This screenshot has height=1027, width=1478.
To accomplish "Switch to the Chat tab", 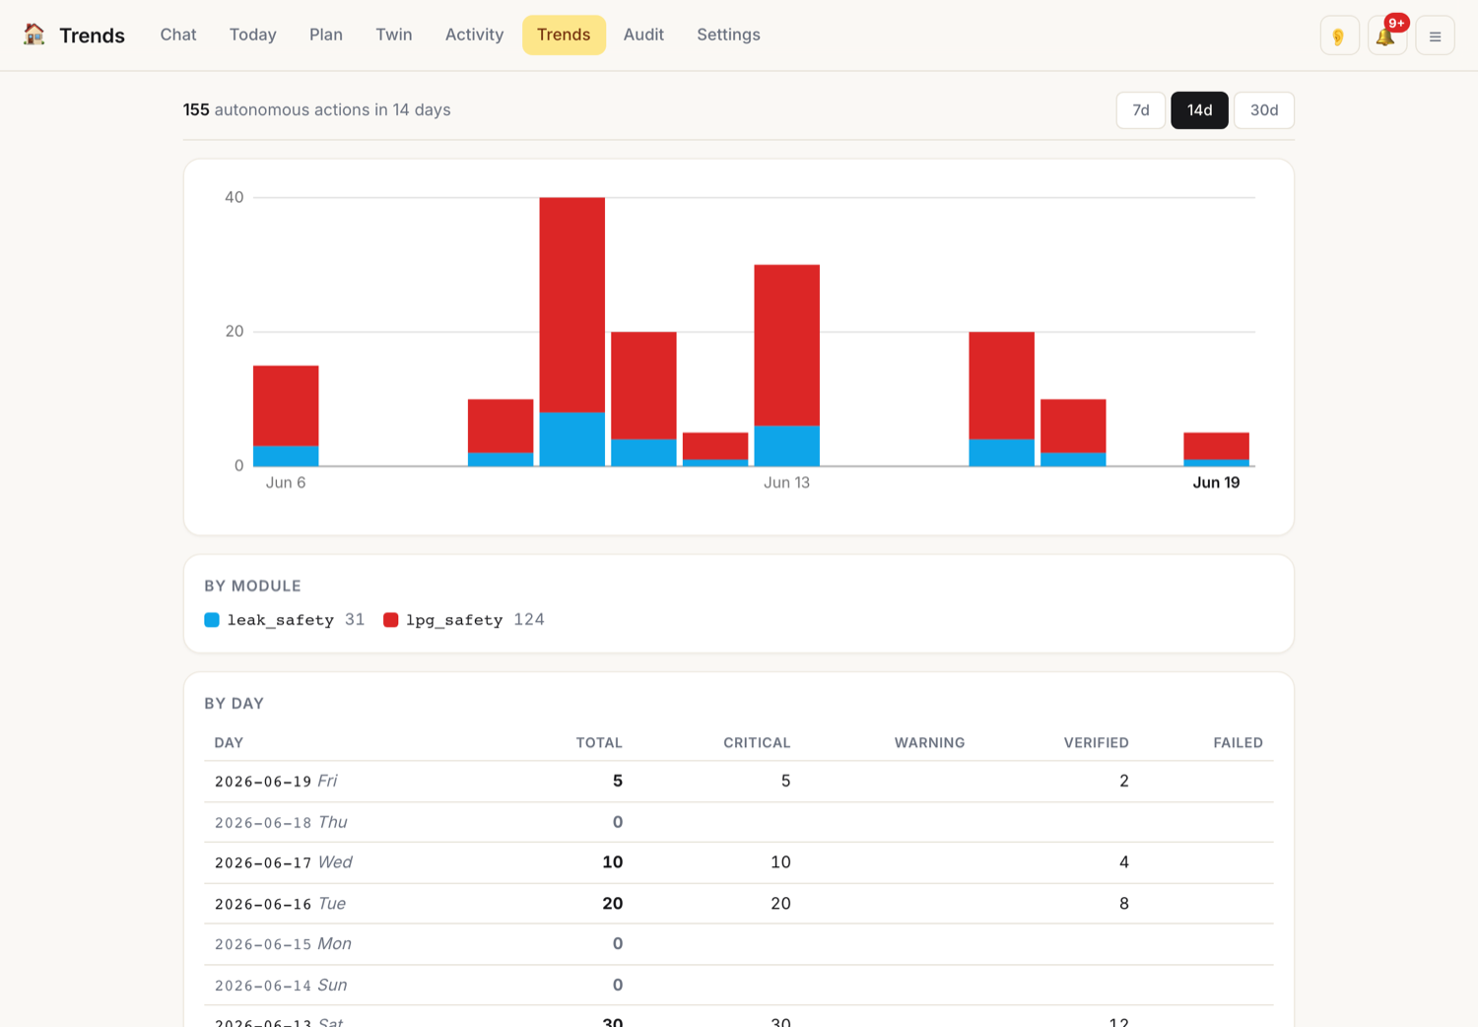I will pyautogui.click(x=178, y=34).
